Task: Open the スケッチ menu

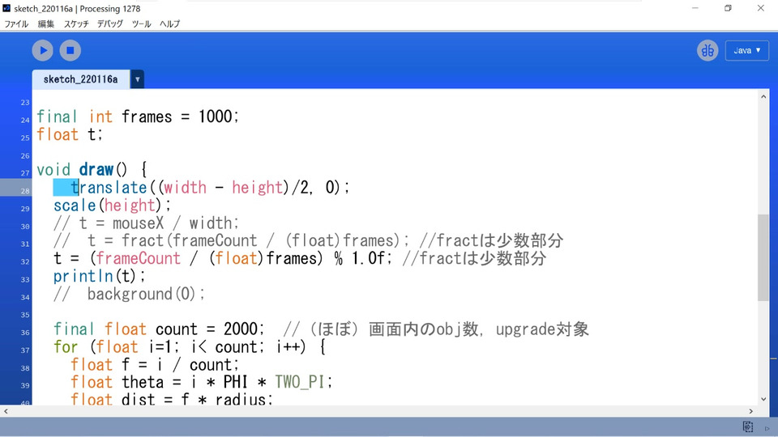Action: 76,23
